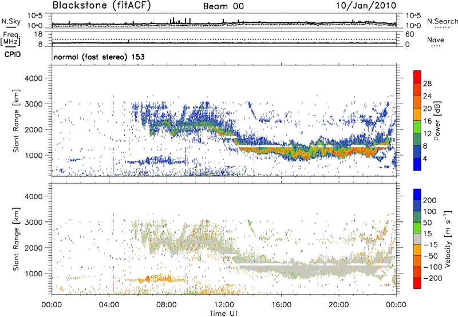Pick gray Velocity segment between 15 and -15
This screenshot has height=317, width=458.
point(417,239)
